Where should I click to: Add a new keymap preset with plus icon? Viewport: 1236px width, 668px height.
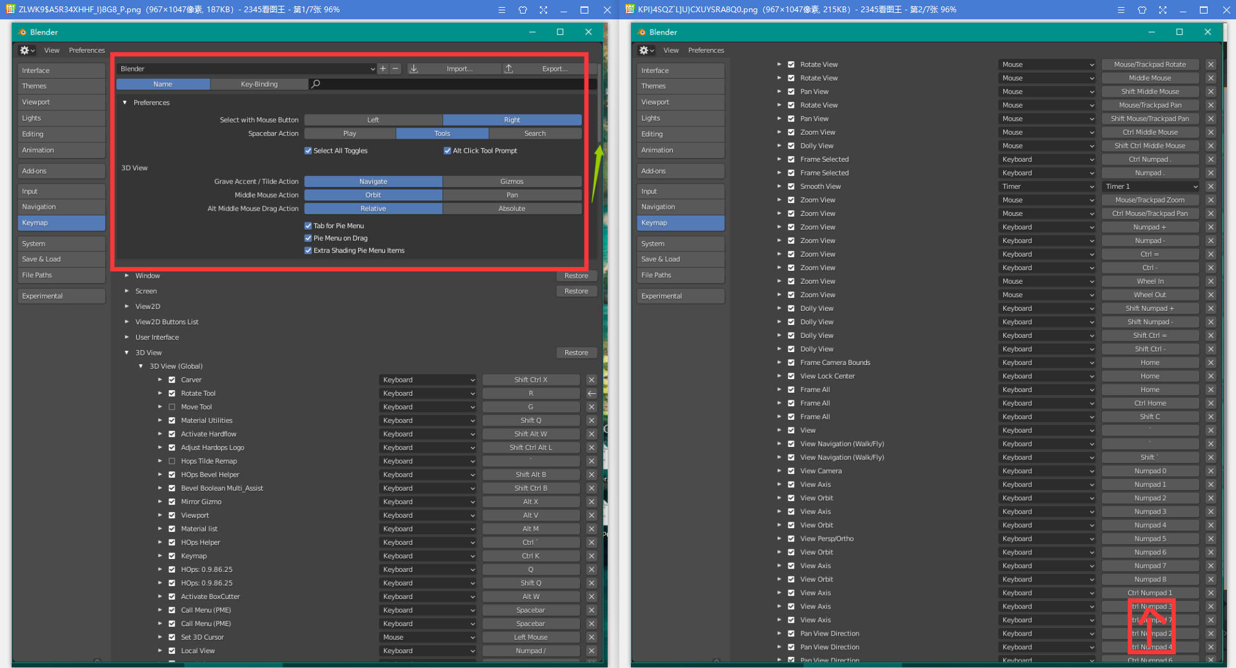[x=383, y=68]
